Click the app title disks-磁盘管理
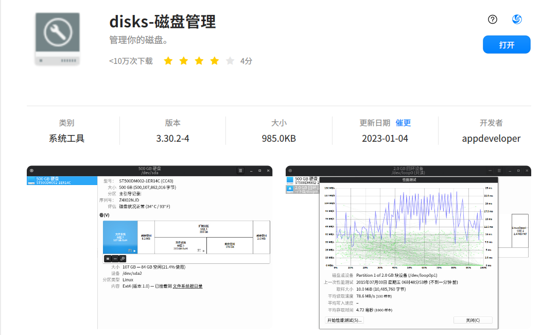This screenshot has width=541, height=335. pos(163,22)
